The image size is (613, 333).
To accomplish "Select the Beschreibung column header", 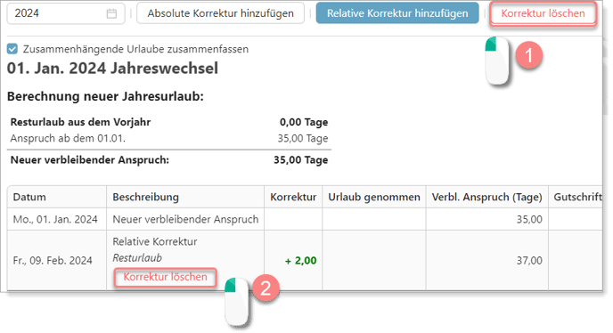I will click(146, 197).
